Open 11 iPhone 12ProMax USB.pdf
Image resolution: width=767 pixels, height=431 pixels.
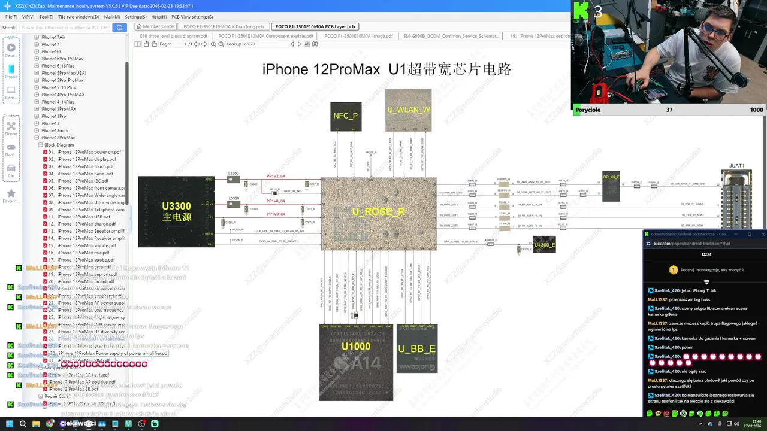(77, 217)
